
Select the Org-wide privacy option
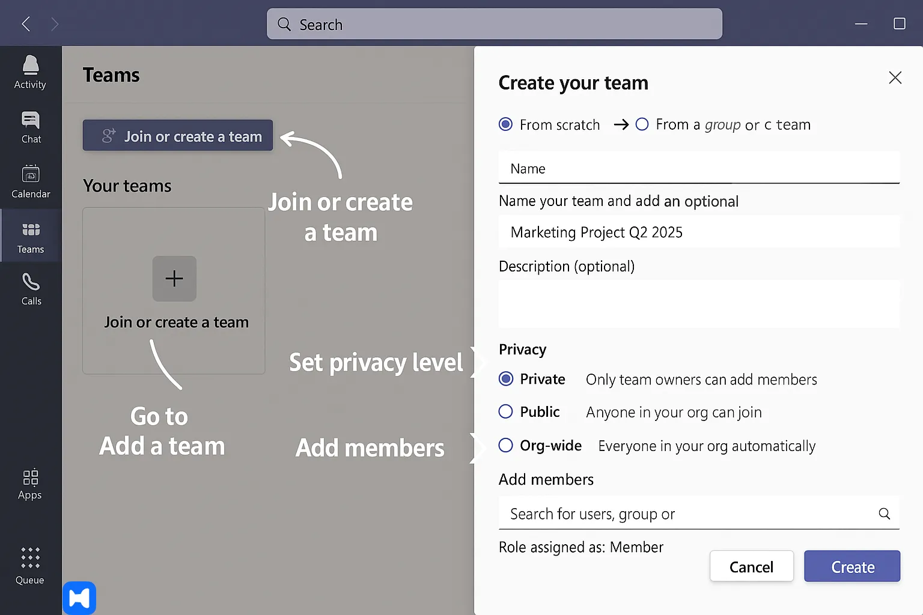click(x=505, y=445)
